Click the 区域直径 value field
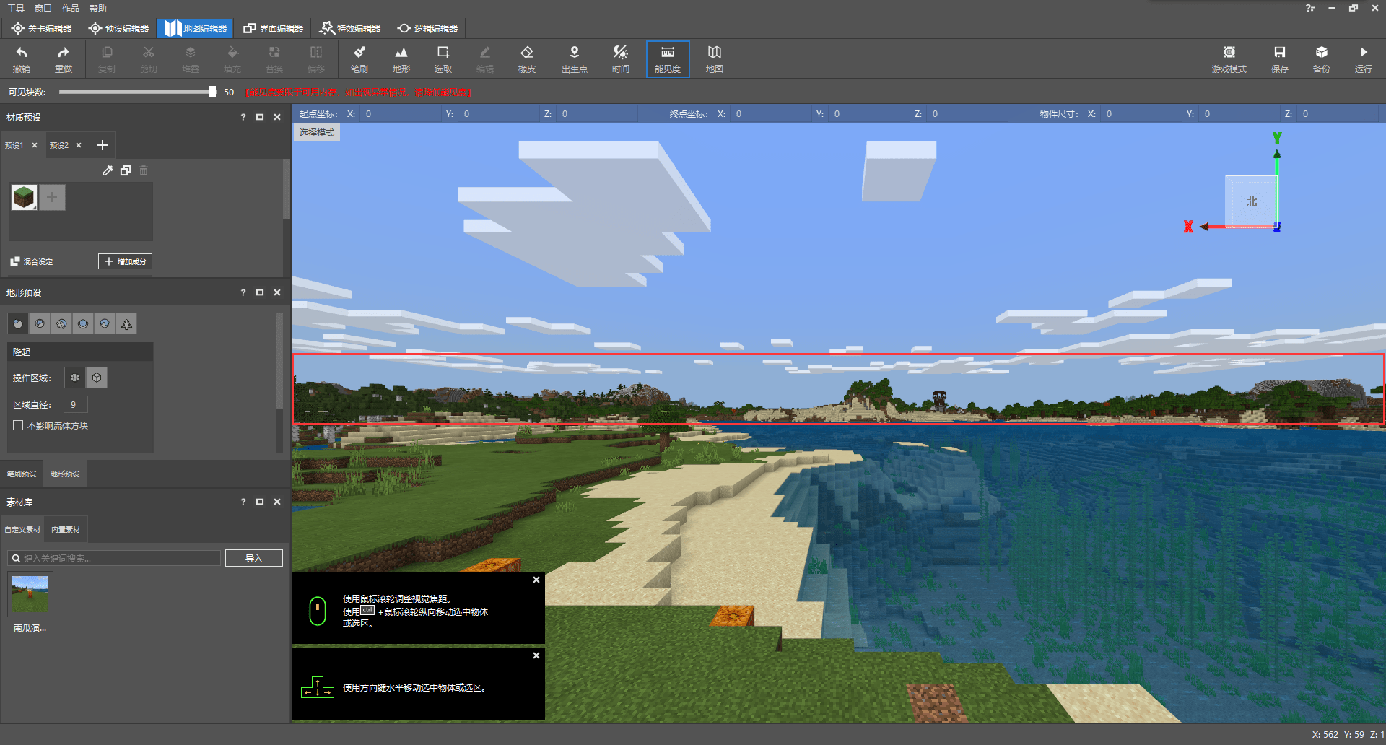The image size is (1386, 745). [76, 404]
